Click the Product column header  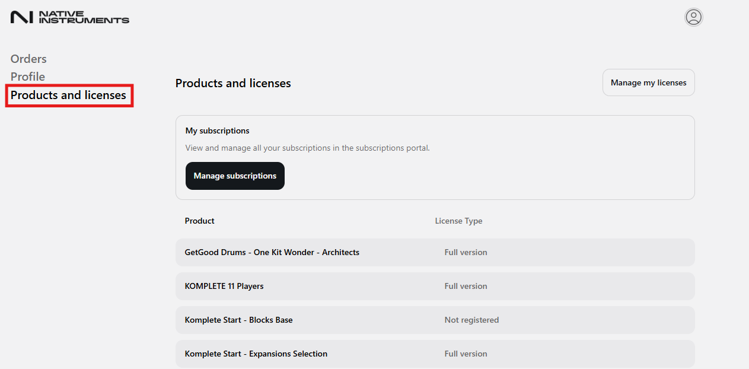(200, 221)
